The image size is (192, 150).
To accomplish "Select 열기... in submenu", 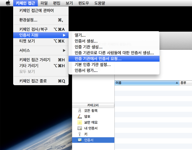I will 114,35.
